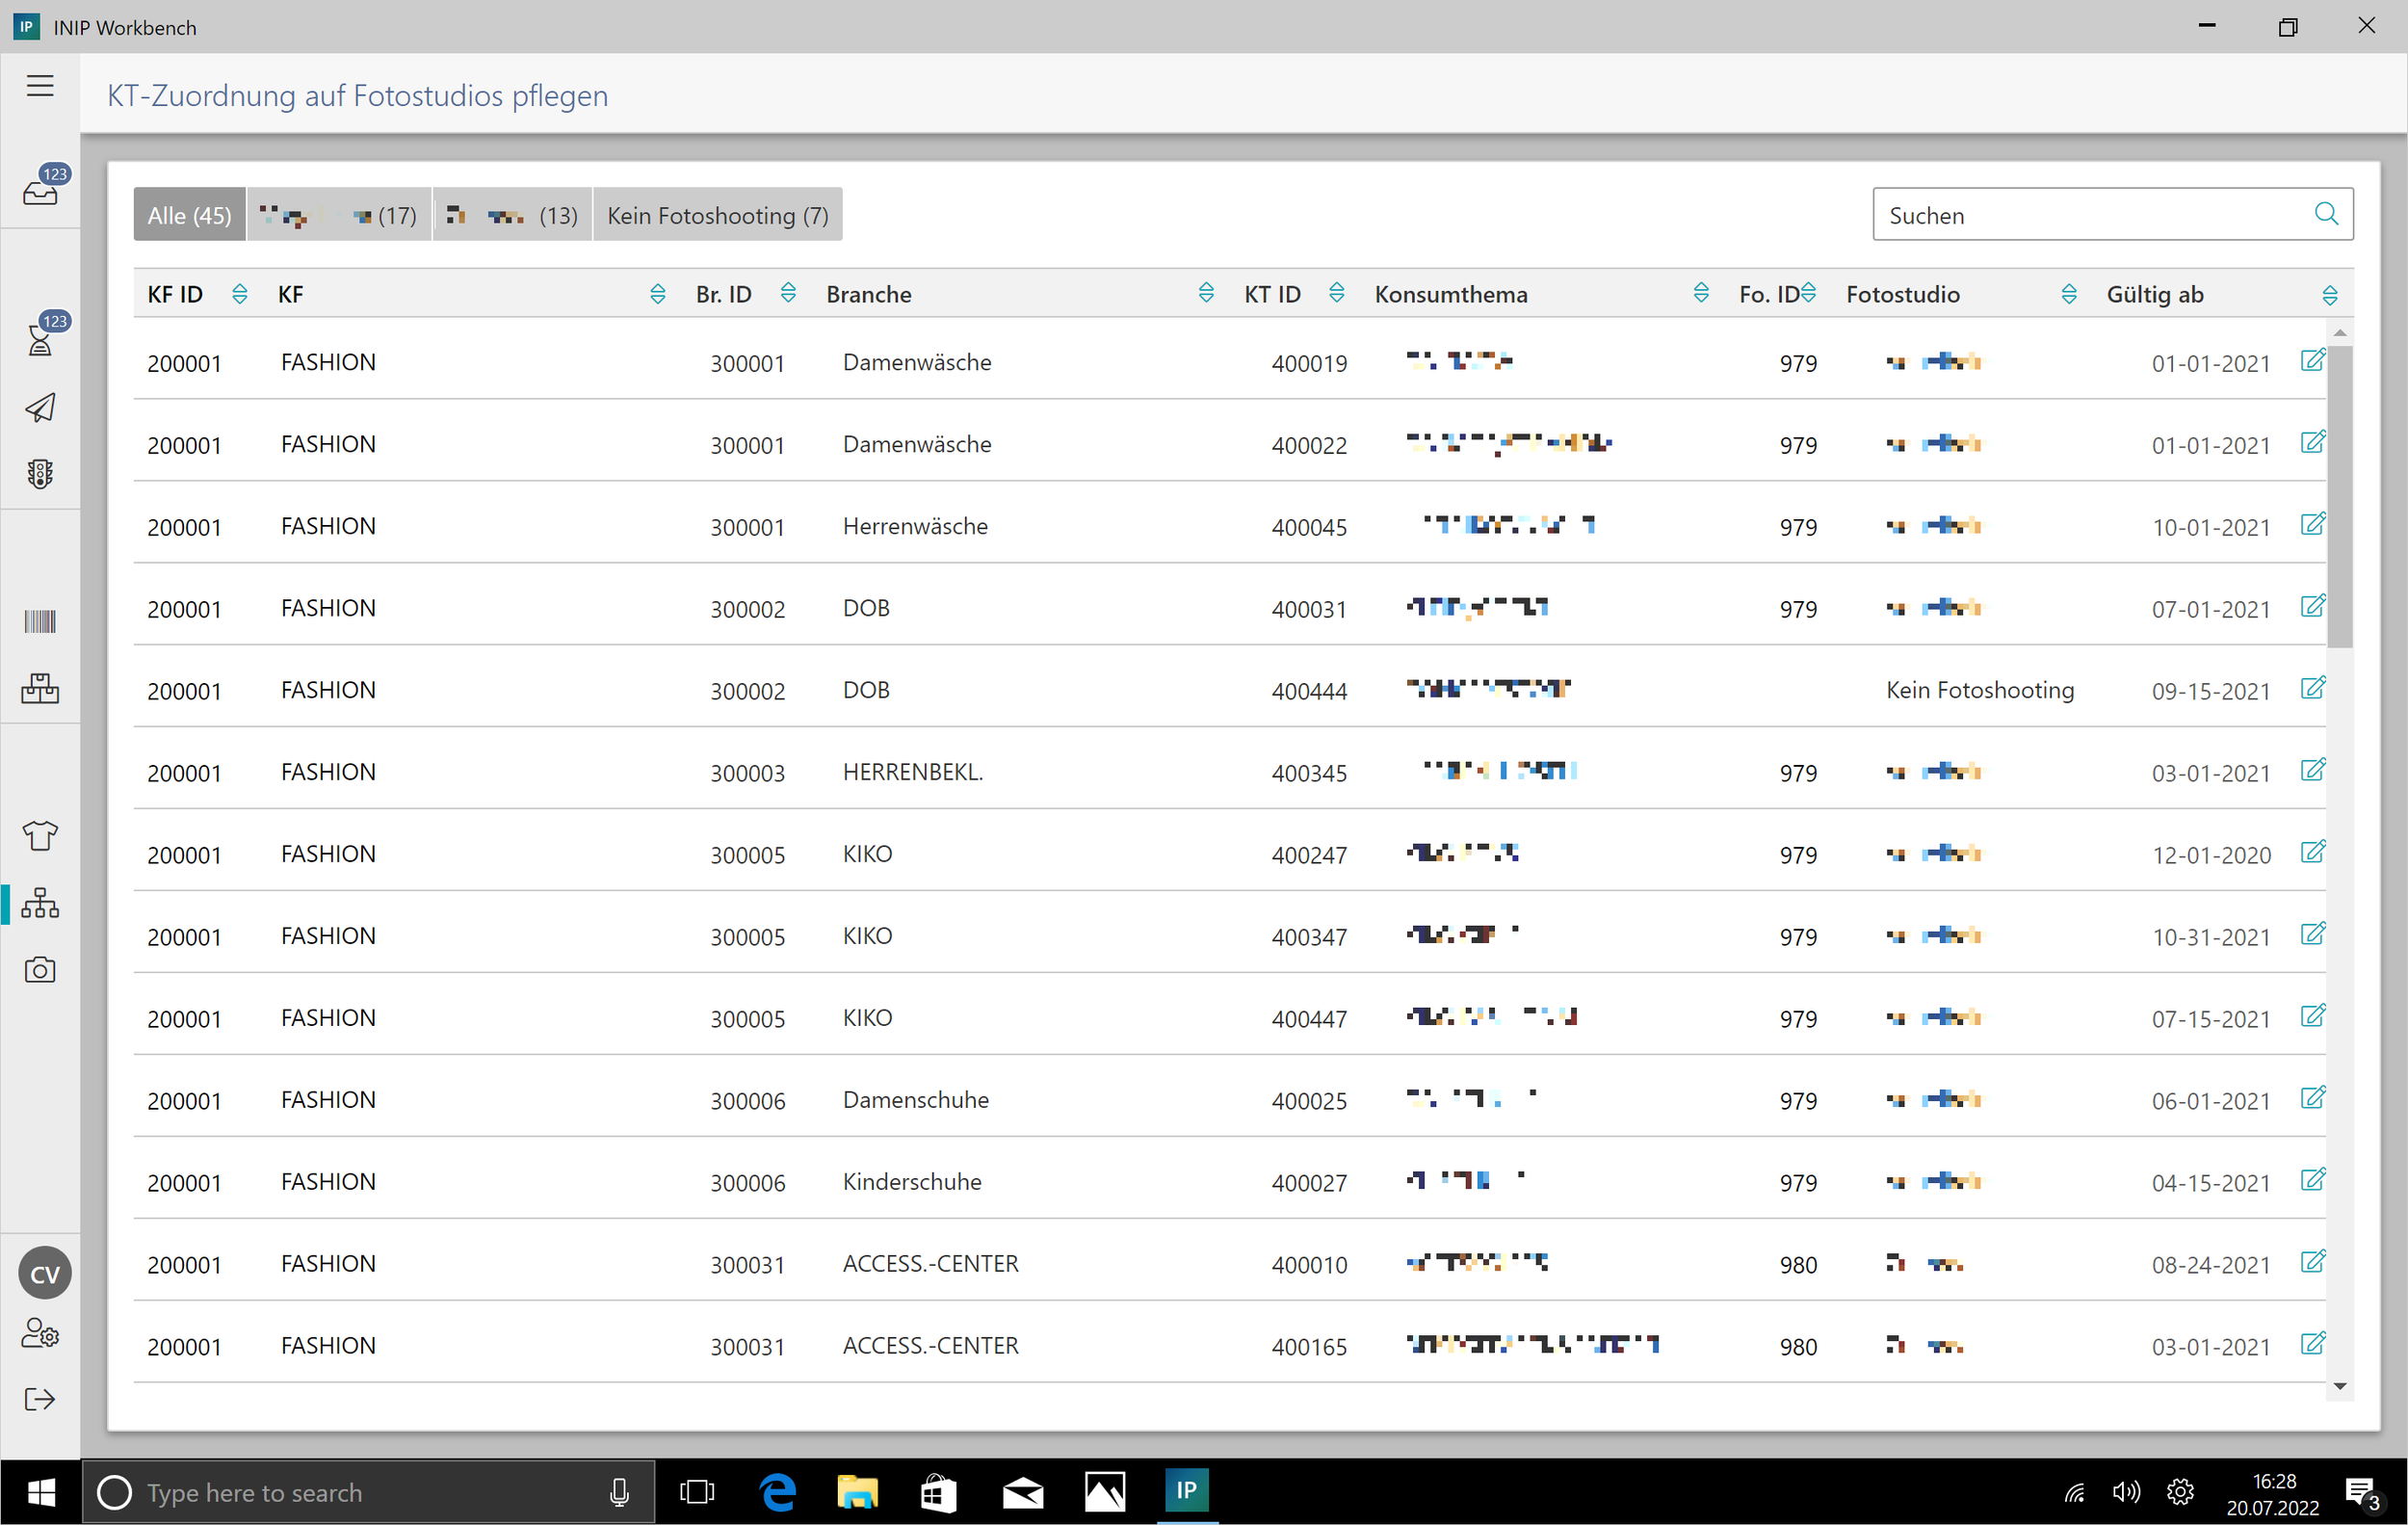Viewport: 2408px width, 1525px height.
Task: Click the table scrollbar down arrow
Action: click(2339, 1386)
